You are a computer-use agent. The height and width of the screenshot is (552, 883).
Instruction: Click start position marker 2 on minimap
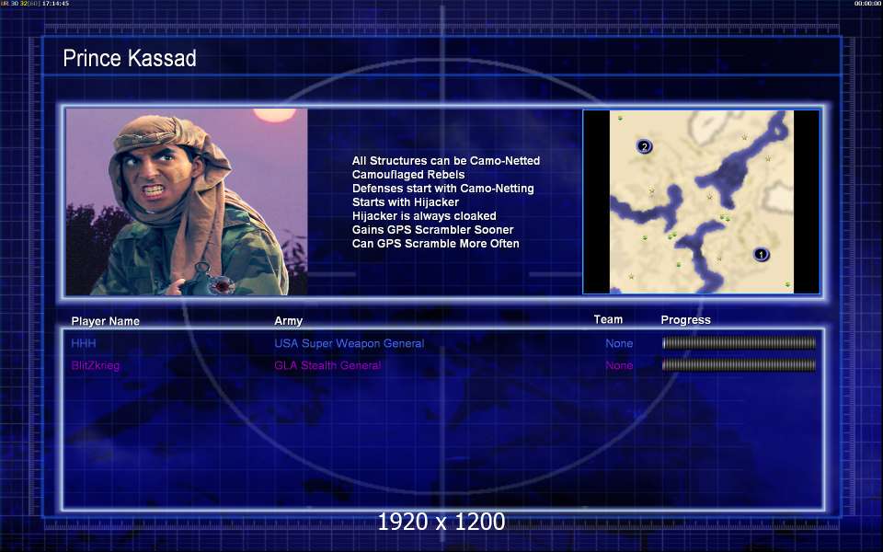coord(644,147)
